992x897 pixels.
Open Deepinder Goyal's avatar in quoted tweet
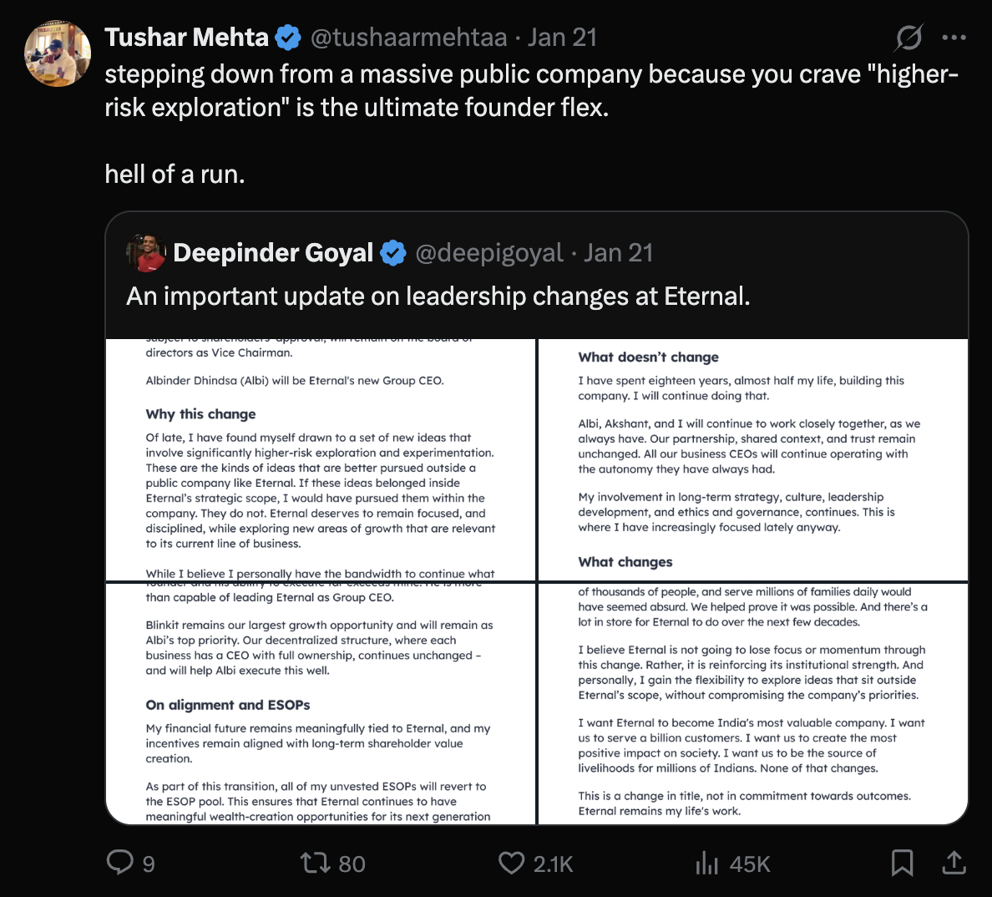[146, 252]
